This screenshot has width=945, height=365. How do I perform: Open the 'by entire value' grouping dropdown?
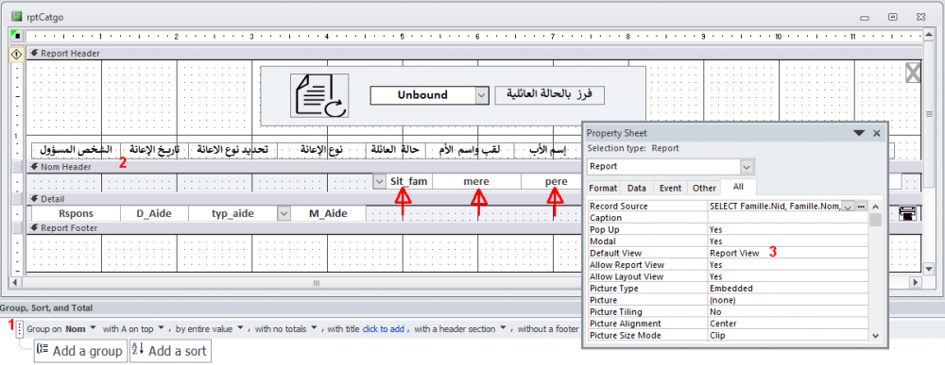pyautogui.click(x=240, y=328)
